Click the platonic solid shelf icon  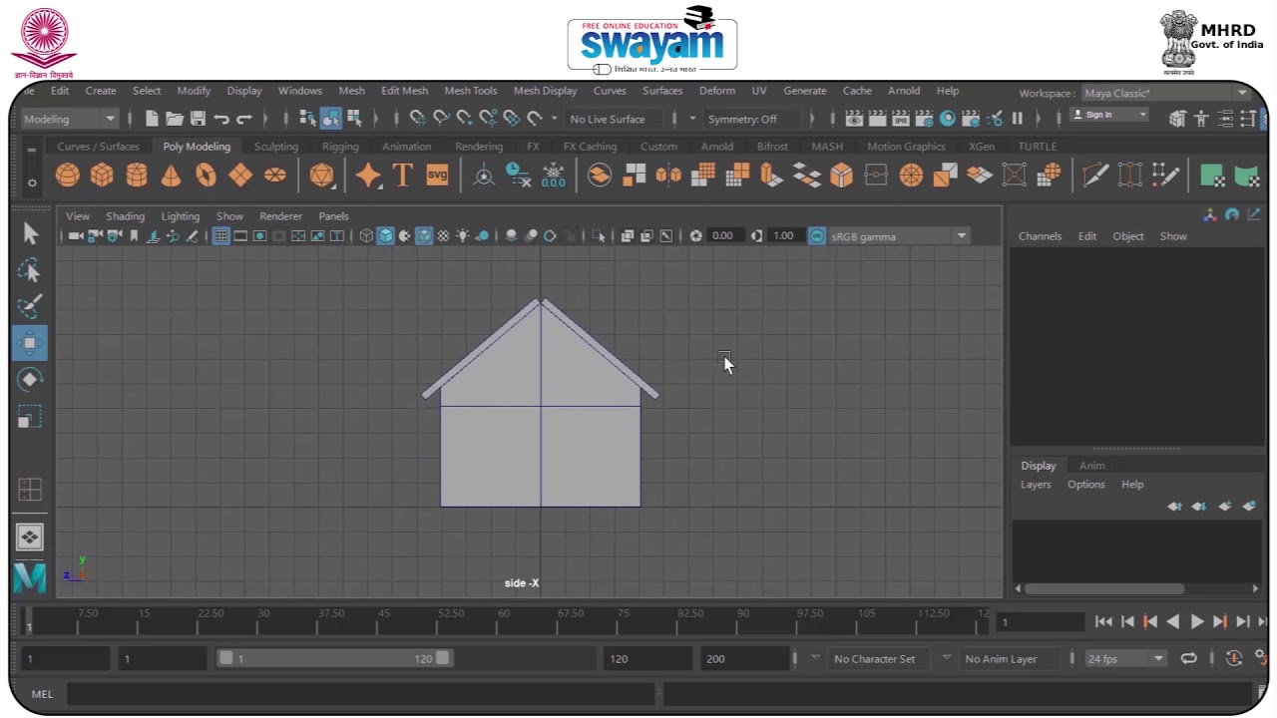(321, 177)
